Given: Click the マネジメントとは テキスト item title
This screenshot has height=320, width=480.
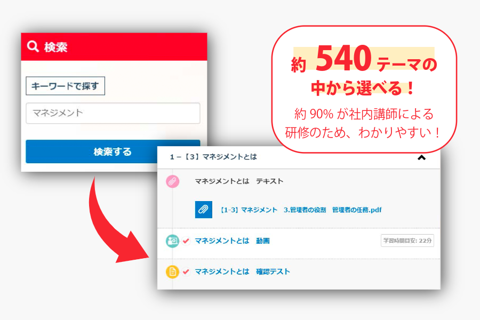Looking at the screenshot, I should (239, 181).
